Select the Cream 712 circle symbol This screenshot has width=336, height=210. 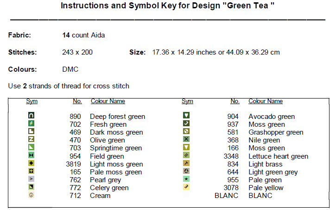pos(32,195)
